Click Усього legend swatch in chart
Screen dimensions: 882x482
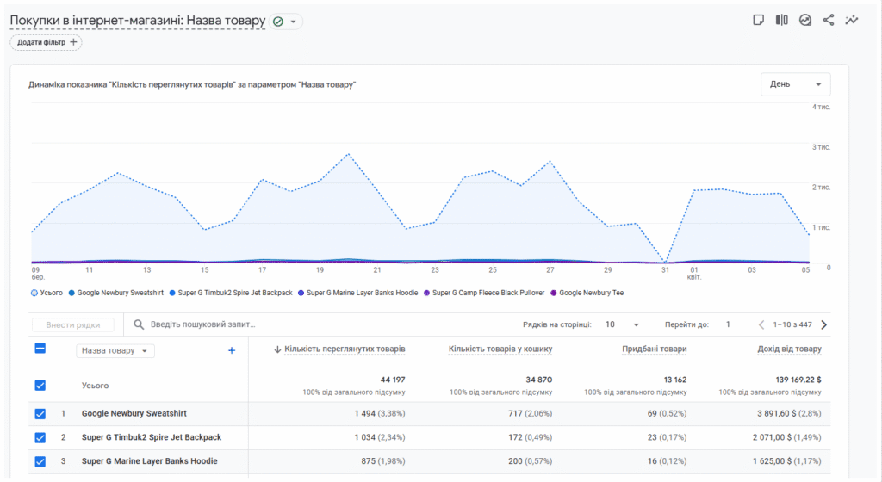click(34, 293)
